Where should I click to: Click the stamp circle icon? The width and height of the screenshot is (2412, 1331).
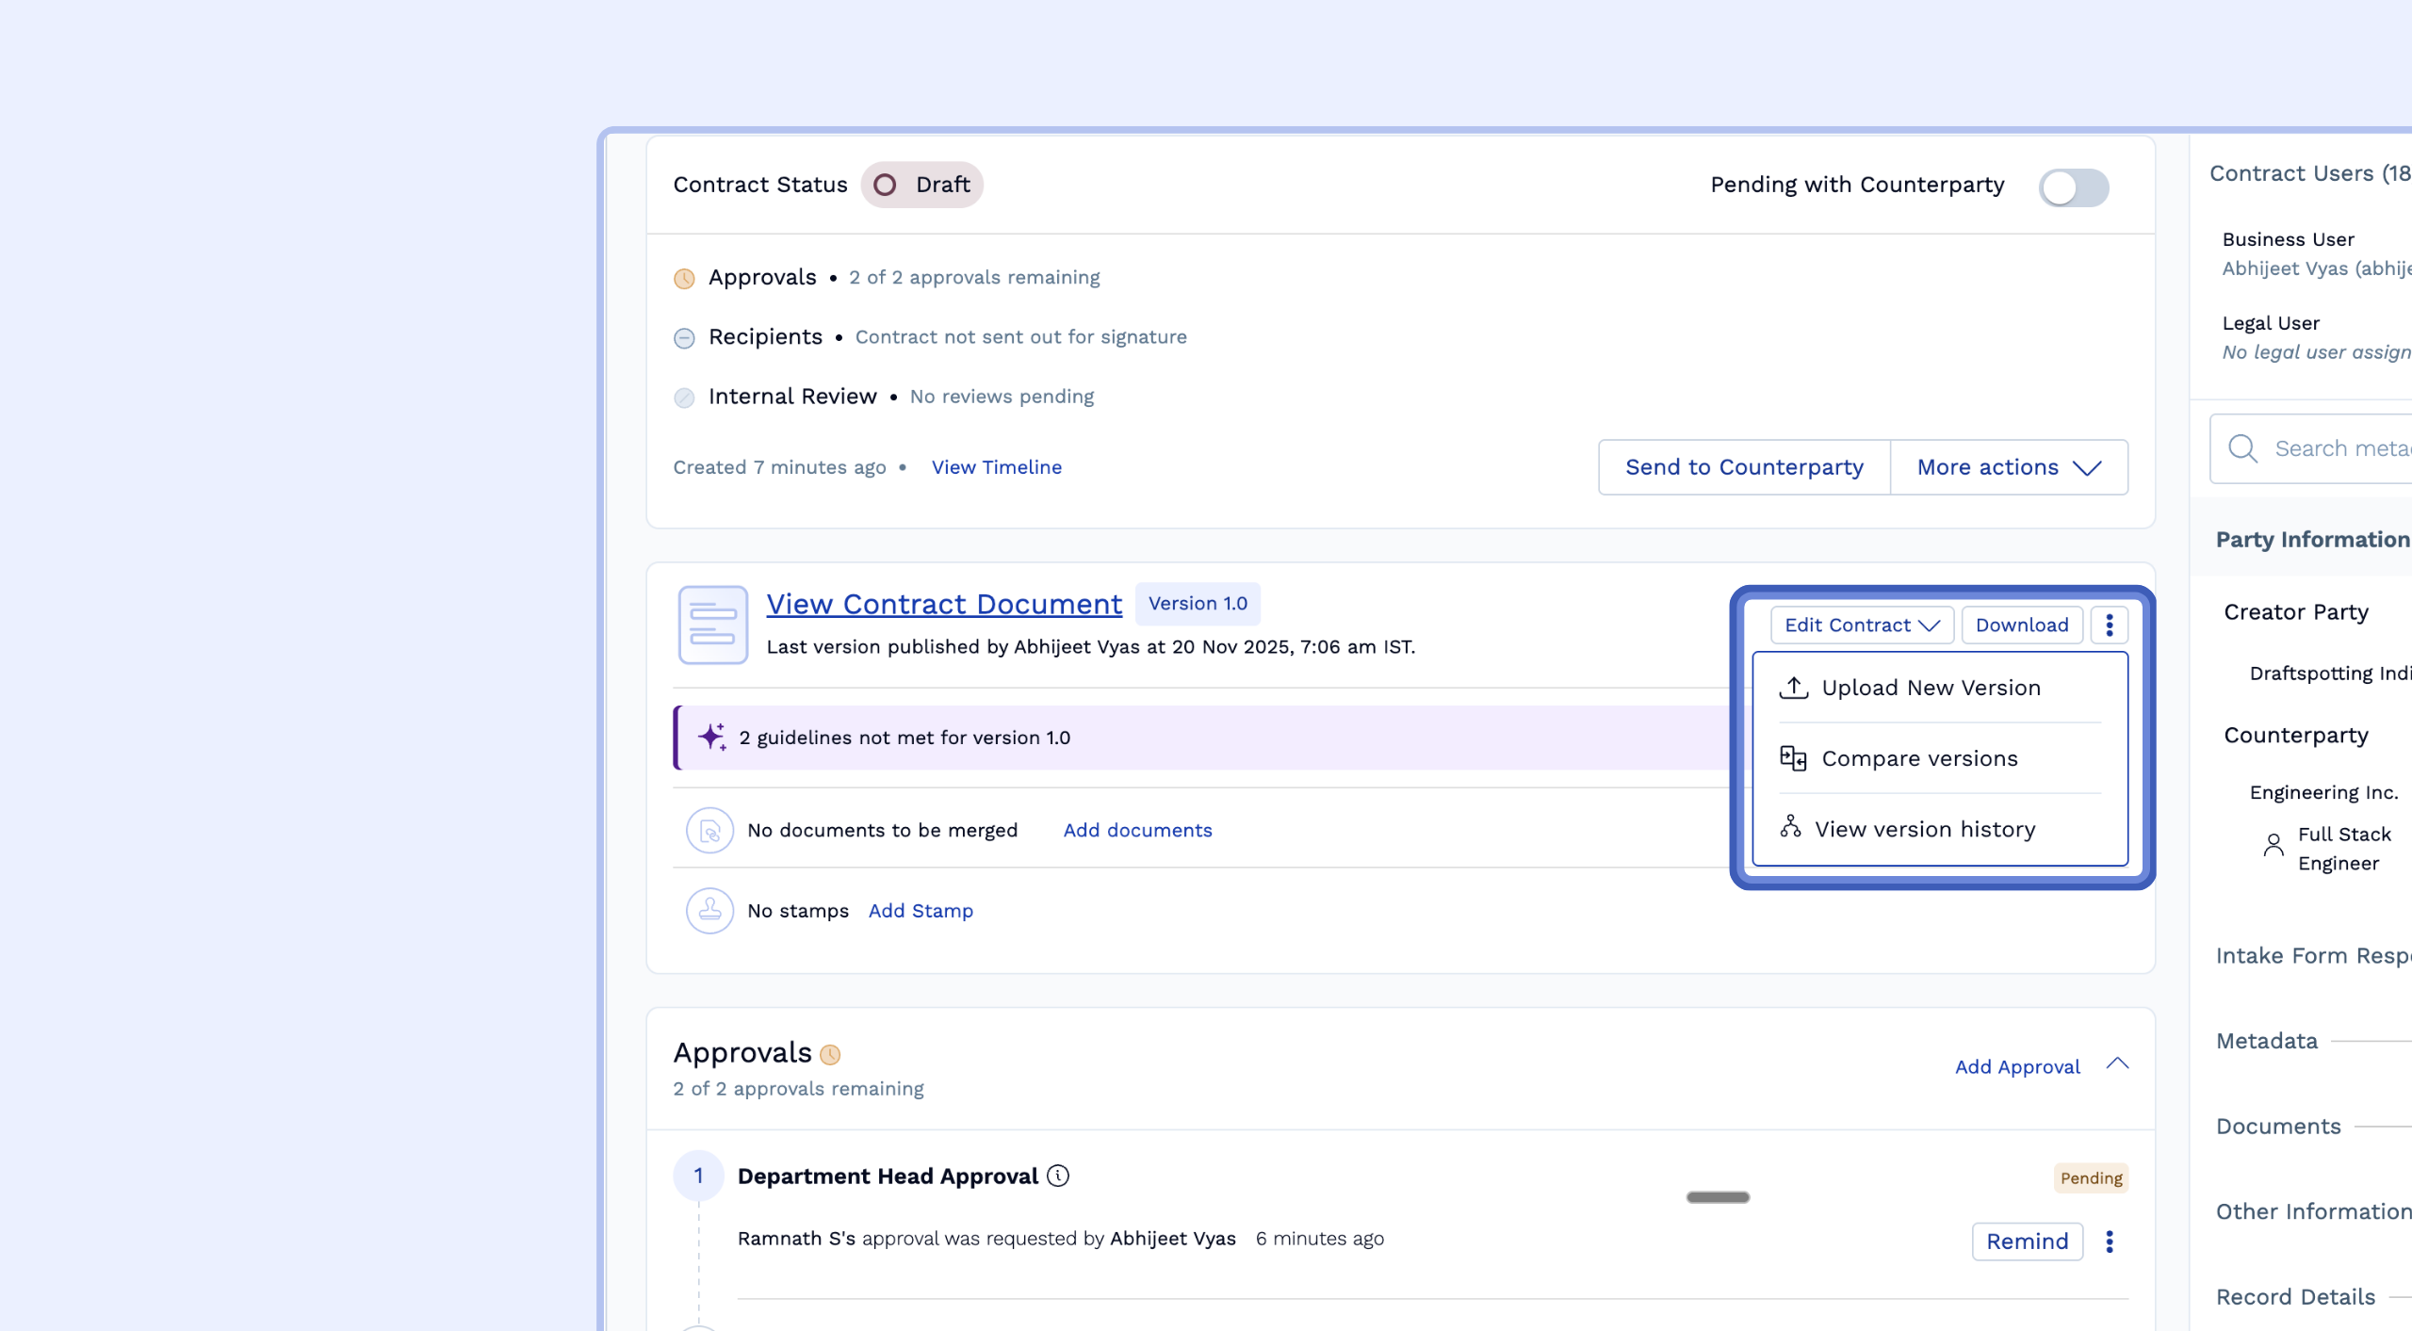click(x=709, y=911)
